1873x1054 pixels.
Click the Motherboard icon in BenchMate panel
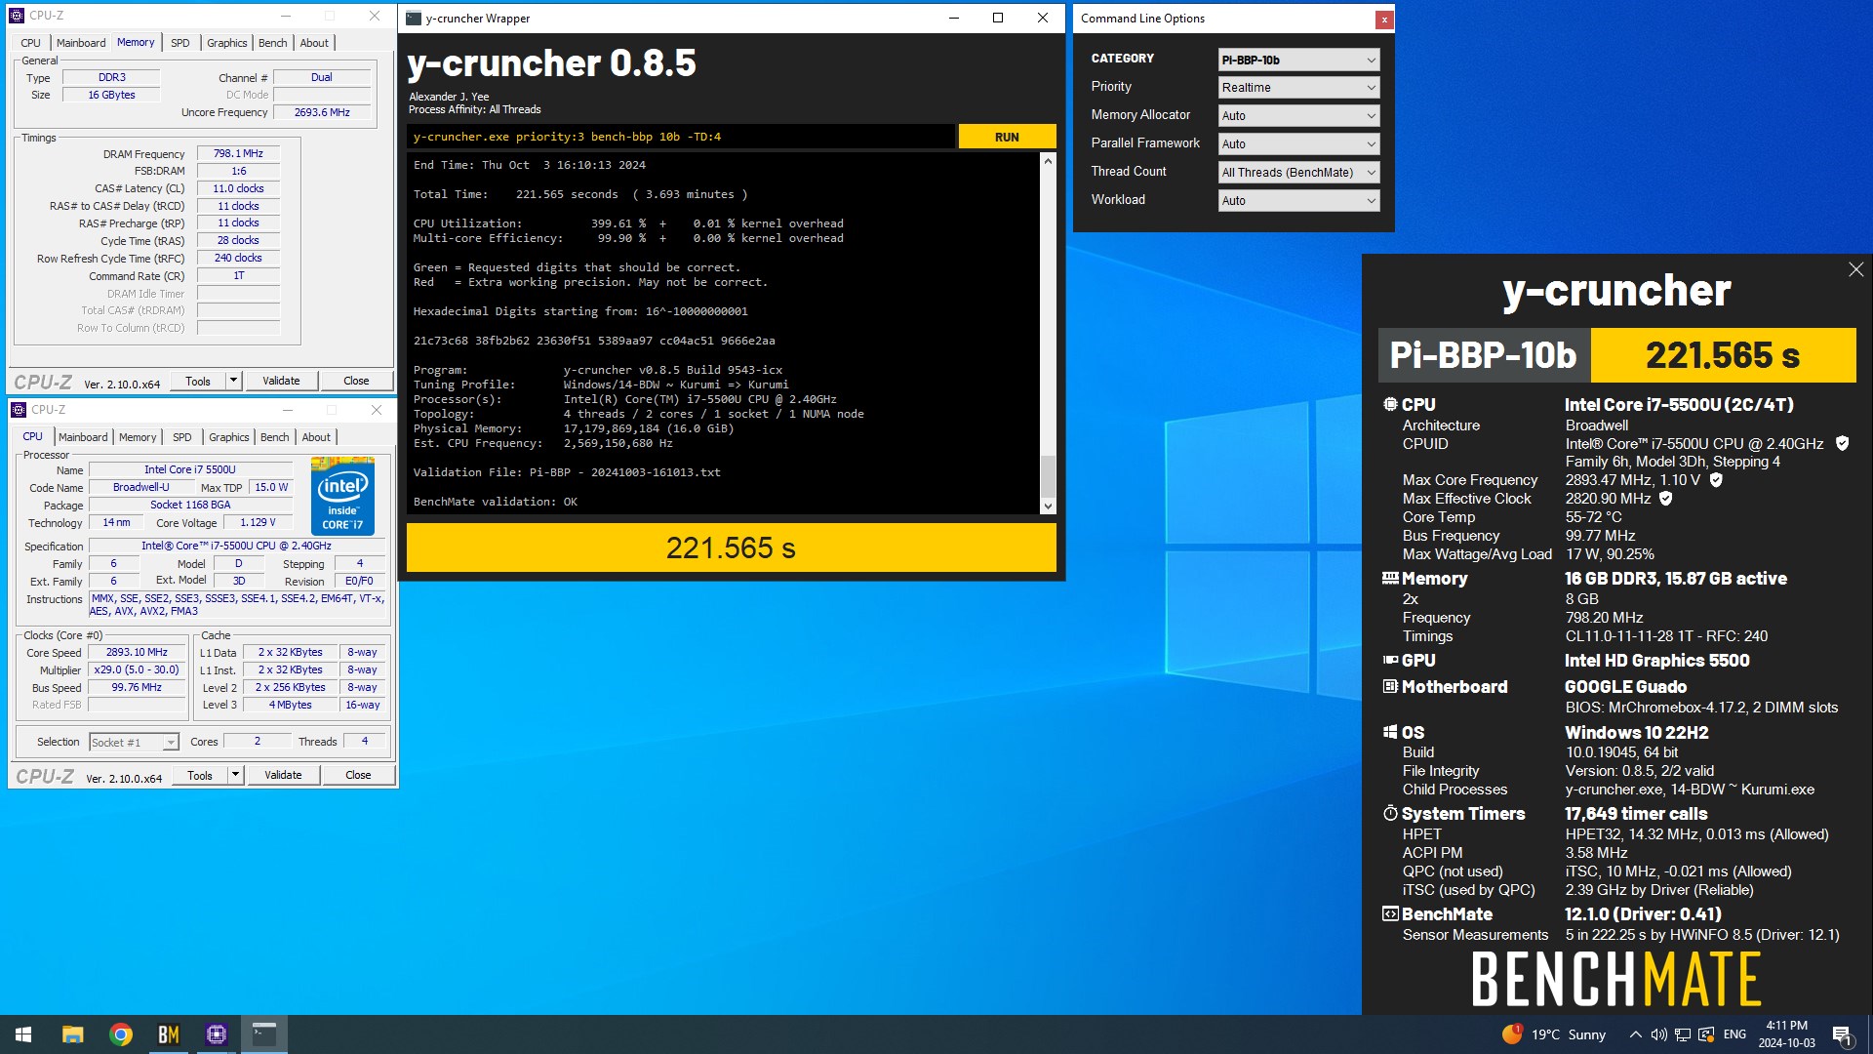tap(1390, 686)
